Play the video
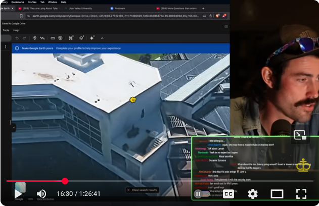The width and height of the screenshot is (319, 206). point(19,194)
